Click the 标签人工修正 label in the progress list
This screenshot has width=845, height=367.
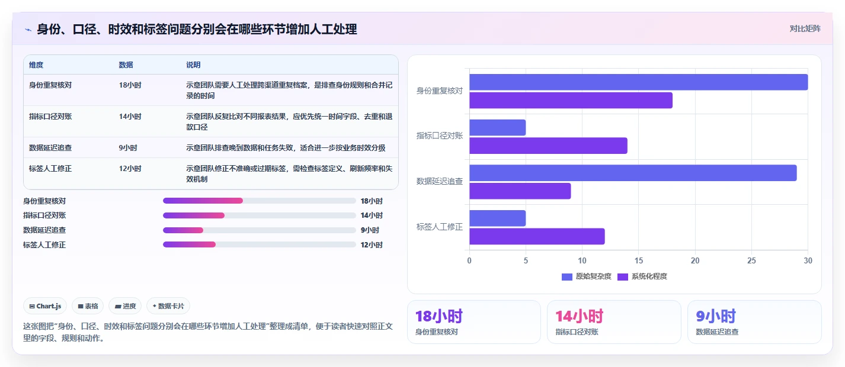pyautogui.click(x=44, y=245)
